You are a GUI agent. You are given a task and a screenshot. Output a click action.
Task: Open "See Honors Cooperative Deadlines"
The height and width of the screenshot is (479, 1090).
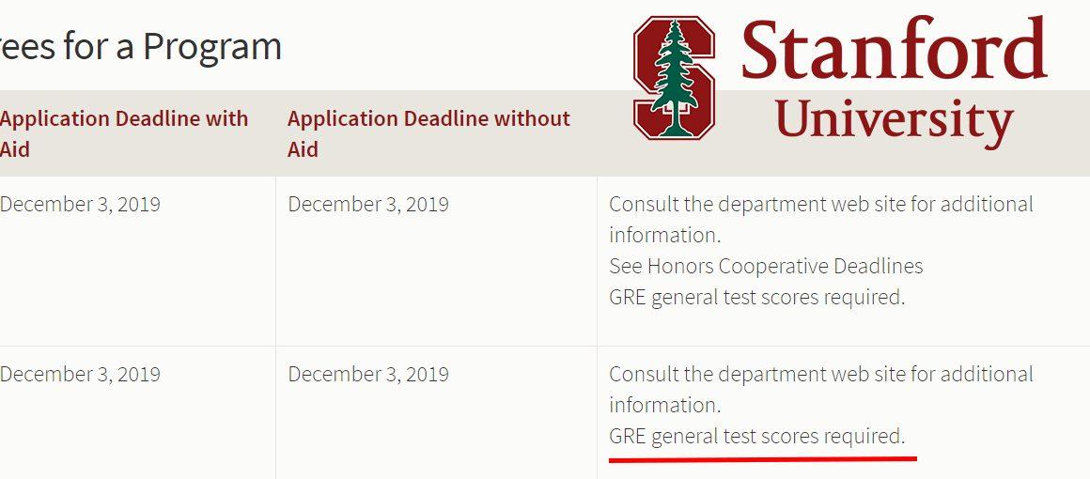[x=766, y=266]
